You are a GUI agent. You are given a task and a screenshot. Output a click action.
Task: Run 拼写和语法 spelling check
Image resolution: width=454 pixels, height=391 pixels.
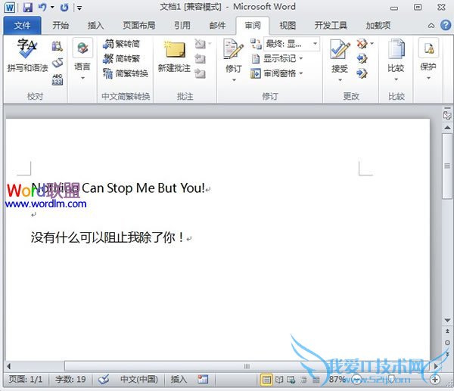point(27,55)
